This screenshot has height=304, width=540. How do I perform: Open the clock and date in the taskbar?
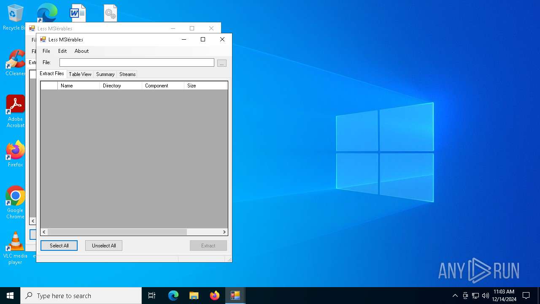504,296
